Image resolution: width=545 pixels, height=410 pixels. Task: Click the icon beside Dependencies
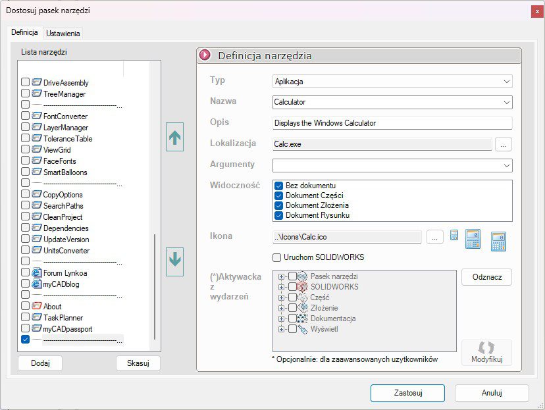click(x=36, y=227)
